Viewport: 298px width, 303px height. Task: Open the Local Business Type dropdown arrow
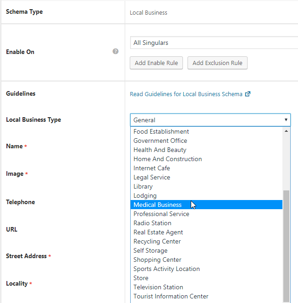[x=286, y=120]
